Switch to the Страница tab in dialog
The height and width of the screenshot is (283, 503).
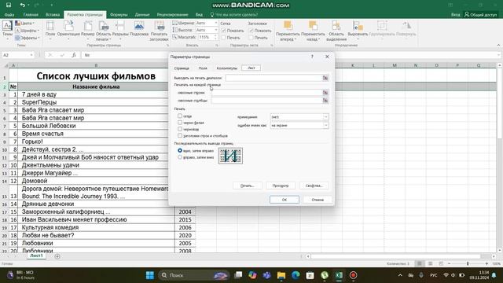click(x=182, y=68)
